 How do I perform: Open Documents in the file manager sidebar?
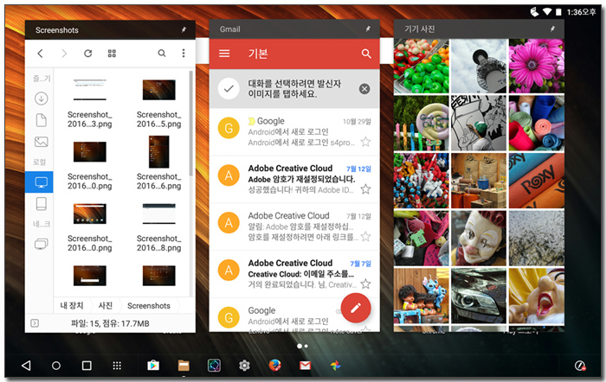pyautogui.click(x=42, y=120)
